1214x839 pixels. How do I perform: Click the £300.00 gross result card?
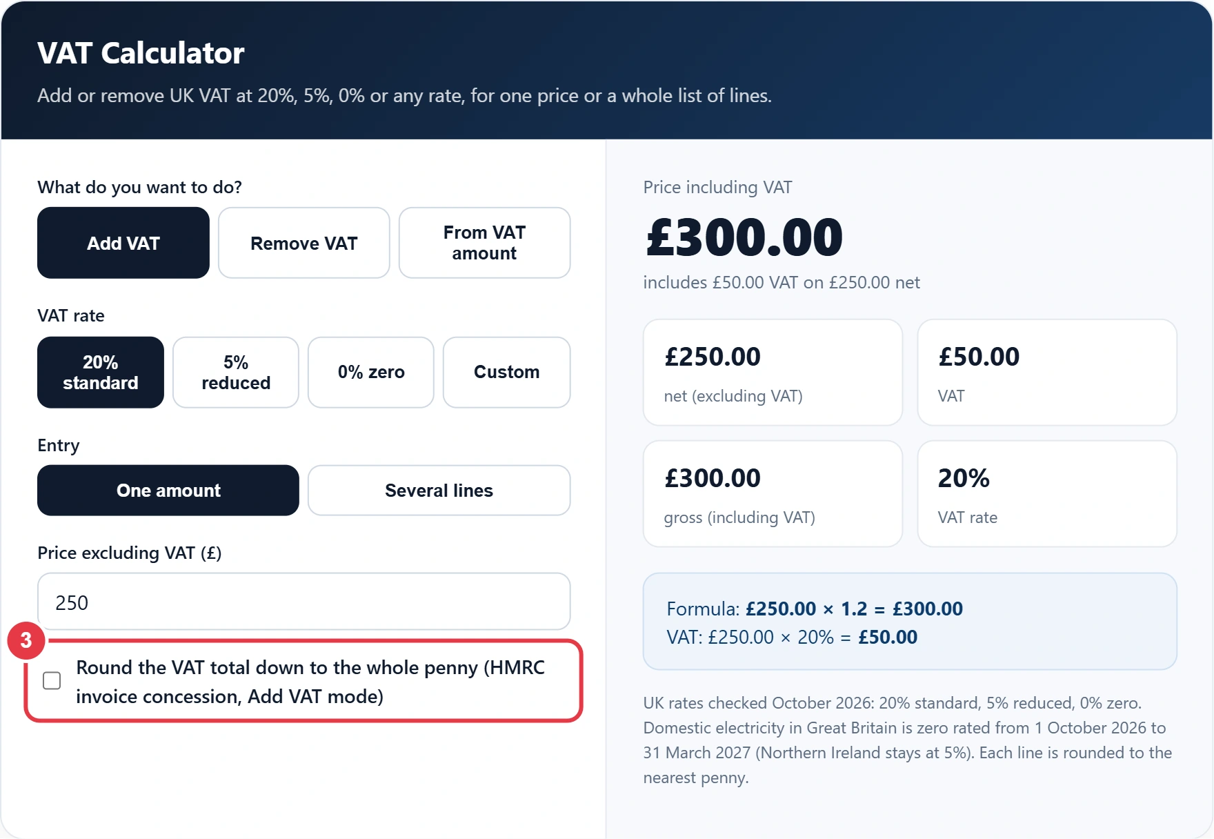pos(773,494)
